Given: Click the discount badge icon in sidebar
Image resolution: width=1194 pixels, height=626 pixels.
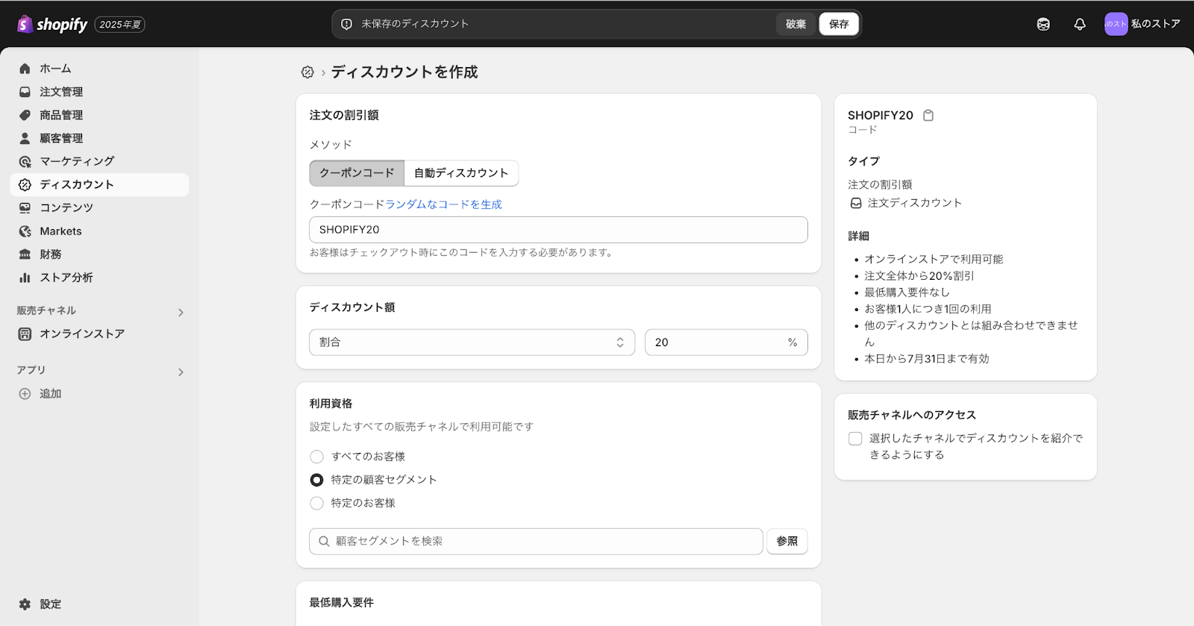Looking at the screenshot, I should pos(25,184).
